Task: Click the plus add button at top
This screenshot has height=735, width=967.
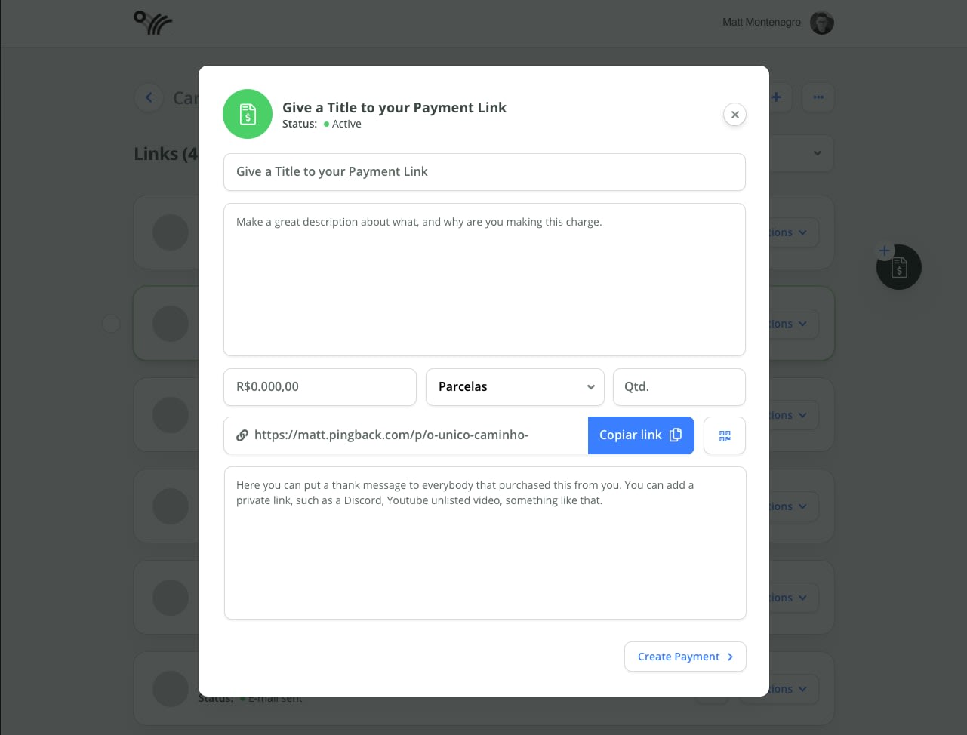Action: point(778,97)
